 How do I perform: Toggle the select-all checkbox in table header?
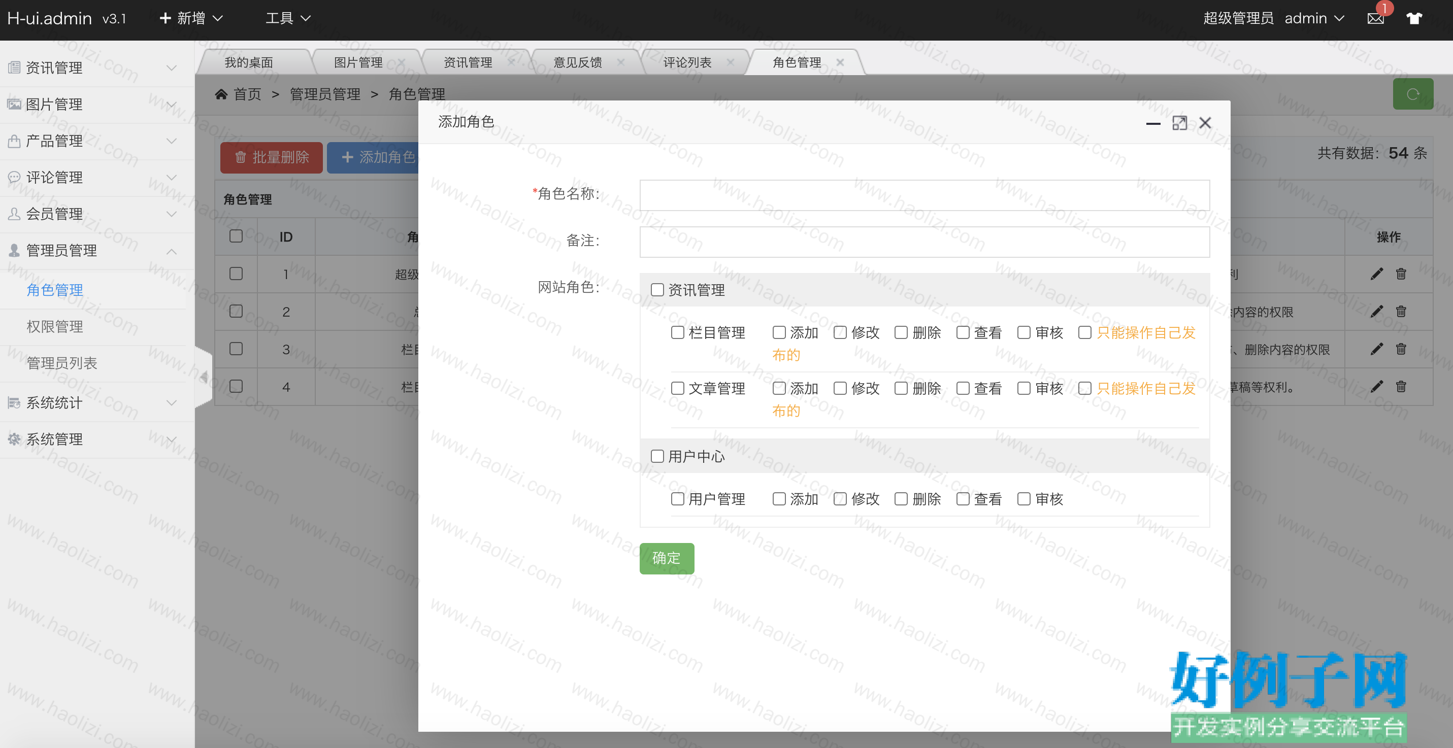pos(236,236)
